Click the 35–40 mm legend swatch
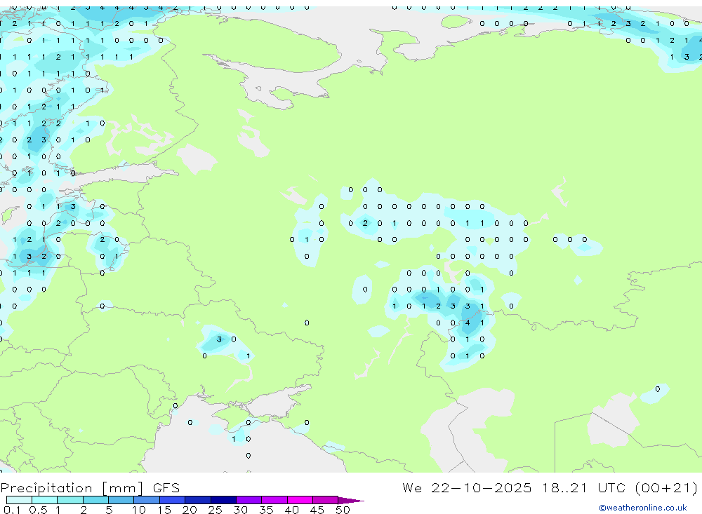The height and width of the screenshot is (514, 702). pos(274,500)
